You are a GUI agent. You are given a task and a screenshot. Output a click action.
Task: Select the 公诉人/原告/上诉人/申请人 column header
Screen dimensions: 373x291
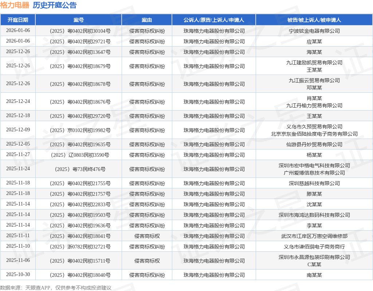point(214,20)
